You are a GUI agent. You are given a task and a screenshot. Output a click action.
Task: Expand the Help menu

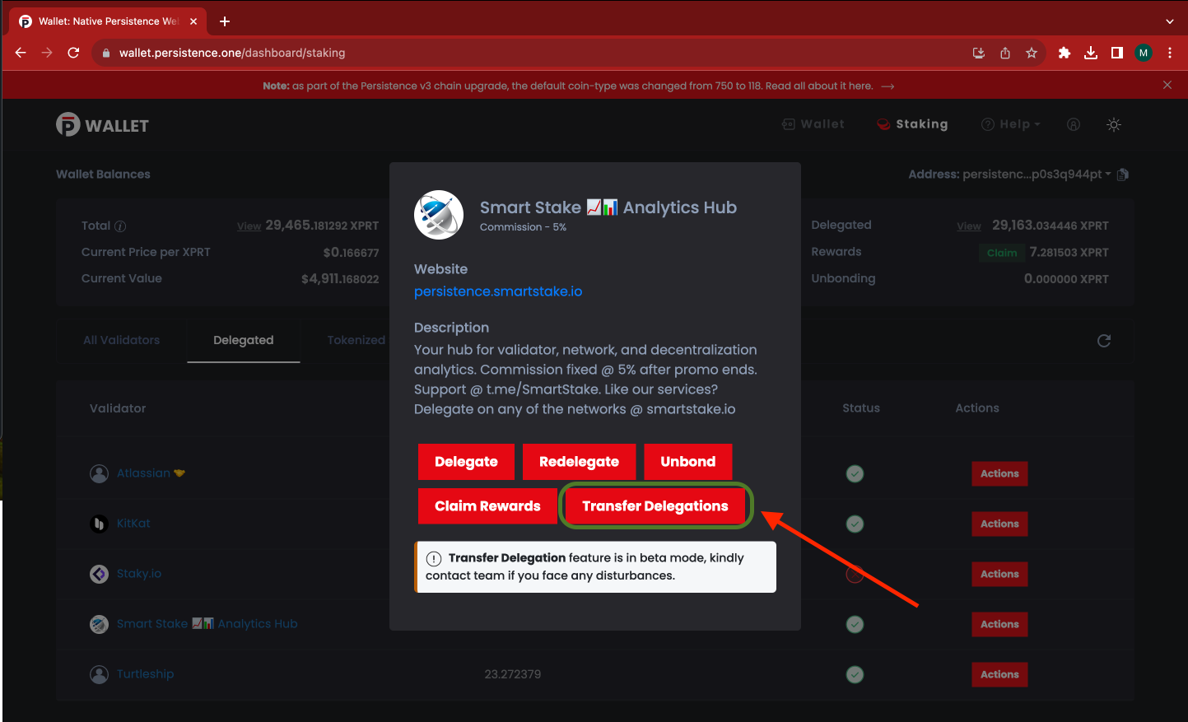pos(1011,124)
